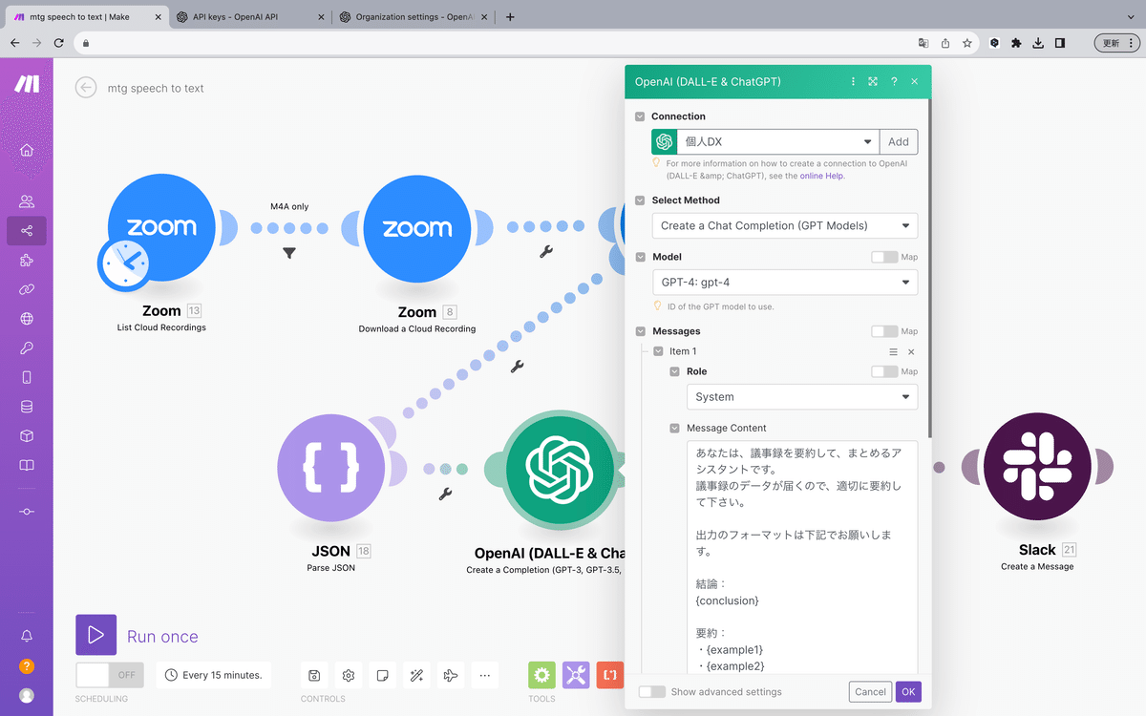Open the Keys icon in sidebar
The height and width of the screenshot is (716, 1146).
[x=26, y=348]
